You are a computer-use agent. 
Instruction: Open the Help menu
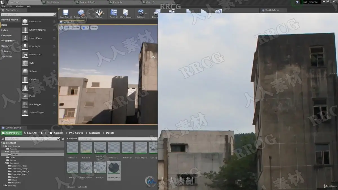click(29, 6)
